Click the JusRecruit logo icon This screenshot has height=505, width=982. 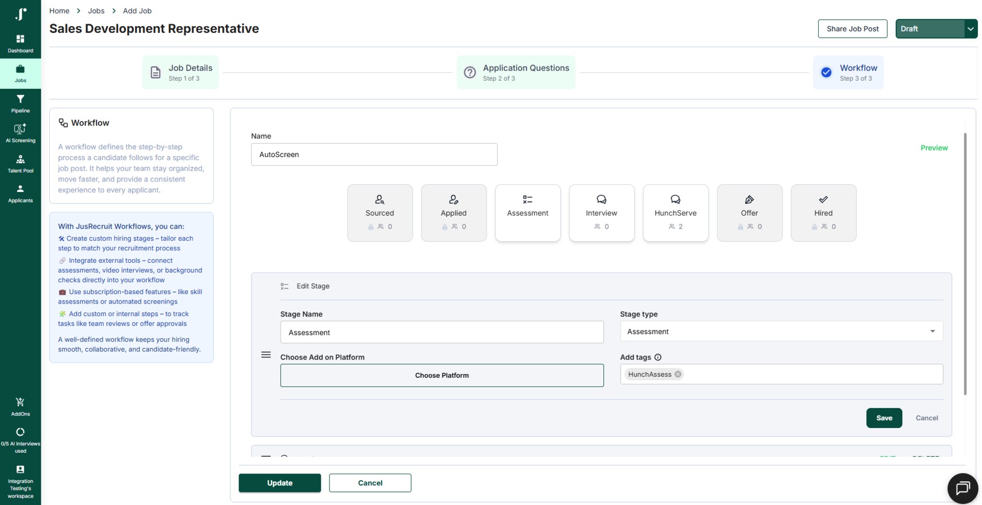click(x=20, y=14)
